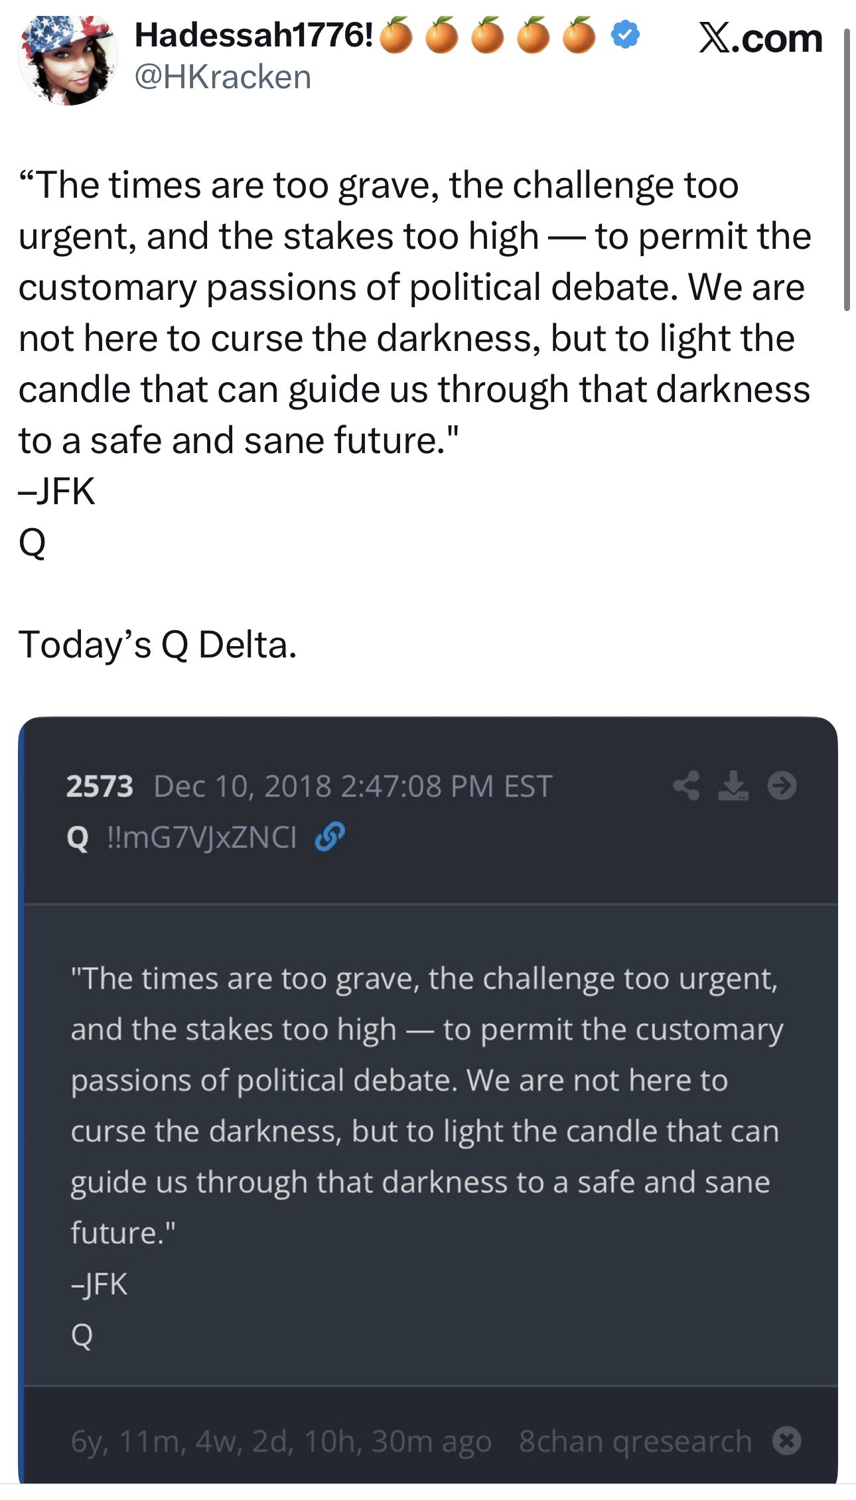
Task: Open the Hadessah1776! display name
Action: (x=253, y=34)
